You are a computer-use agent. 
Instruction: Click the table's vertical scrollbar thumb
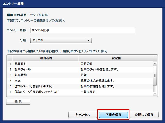(x=155, y=75)
